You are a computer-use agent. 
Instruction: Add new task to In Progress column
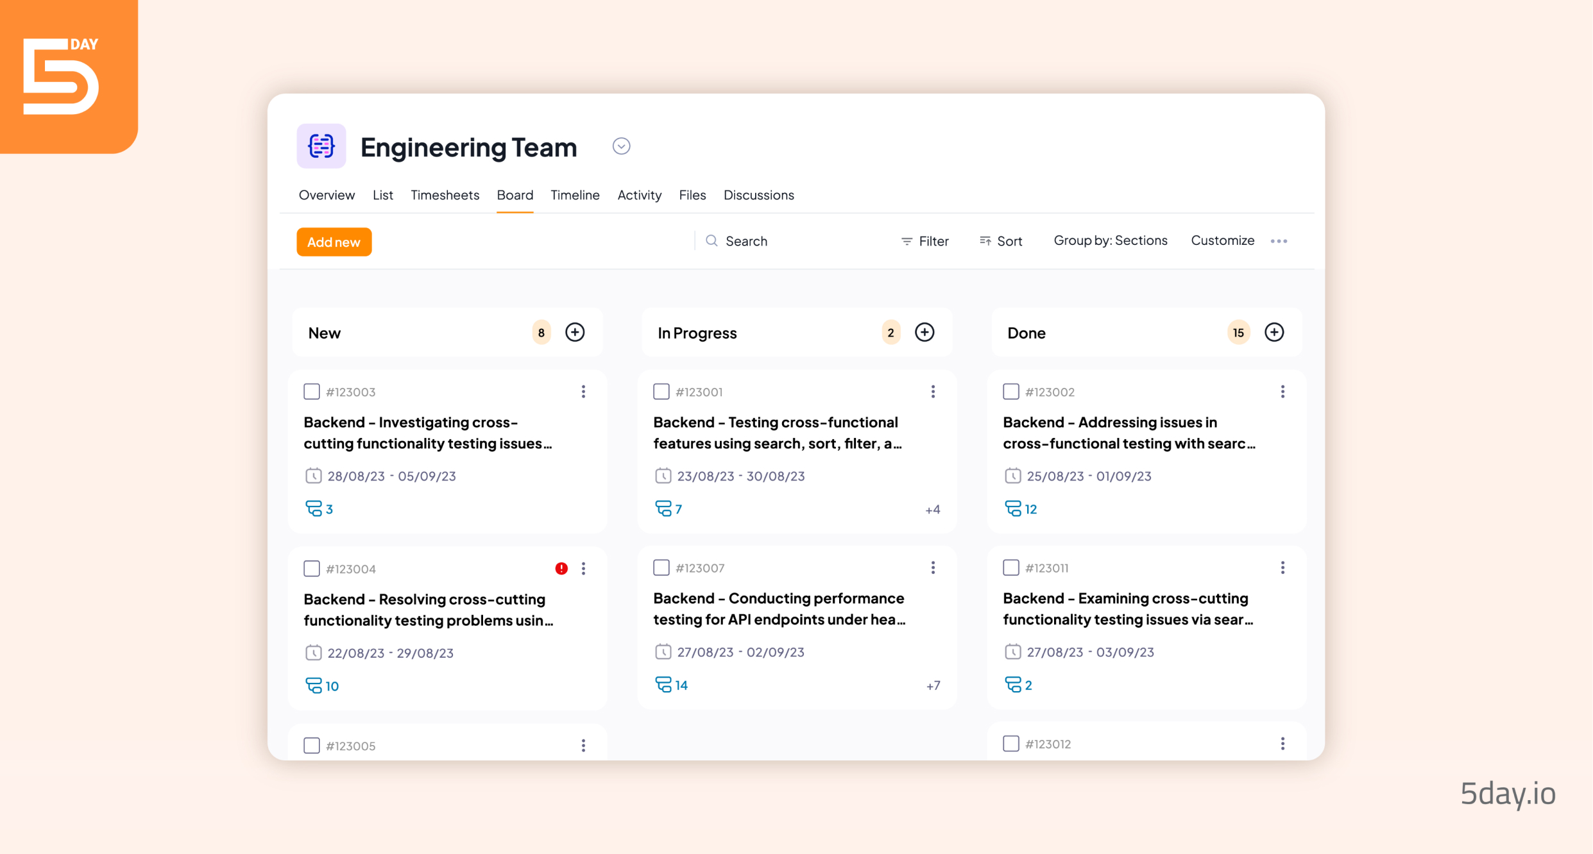(925, 333)
